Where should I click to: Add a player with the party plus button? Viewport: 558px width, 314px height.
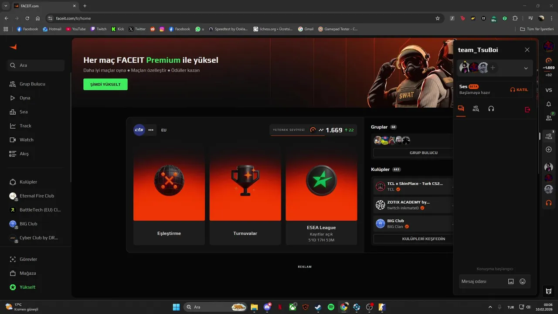[493, 68]
